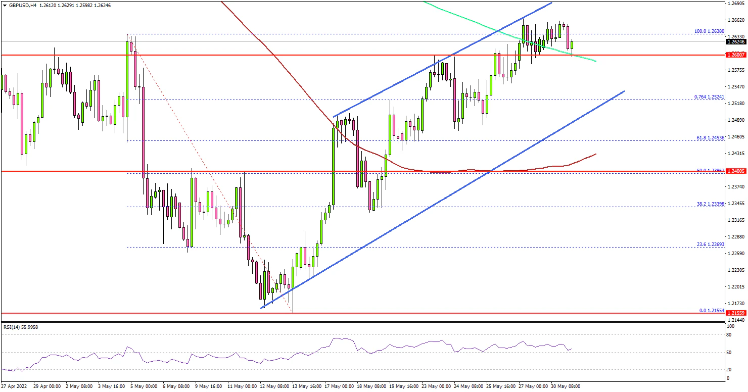Click the RSI 50 level scale value
This screenshot has width=748, height=392.
point(729,352)
